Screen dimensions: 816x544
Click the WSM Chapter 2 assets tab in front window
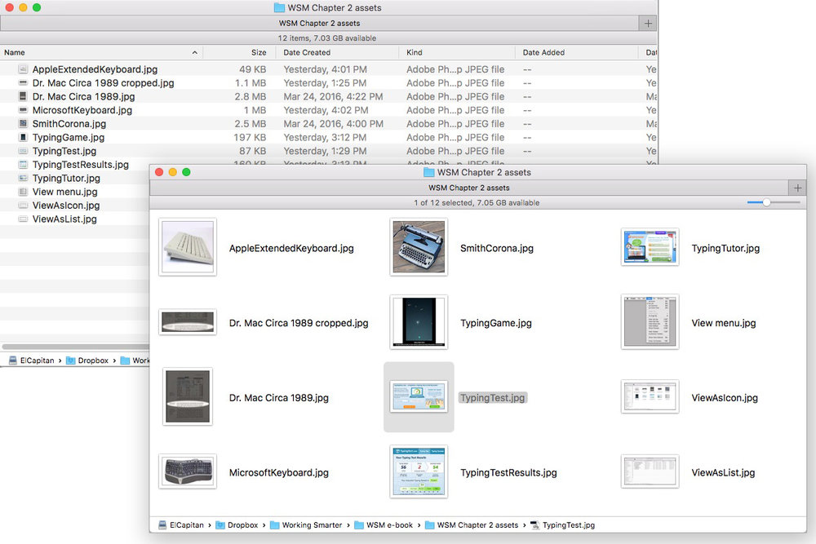coord(469,188)
